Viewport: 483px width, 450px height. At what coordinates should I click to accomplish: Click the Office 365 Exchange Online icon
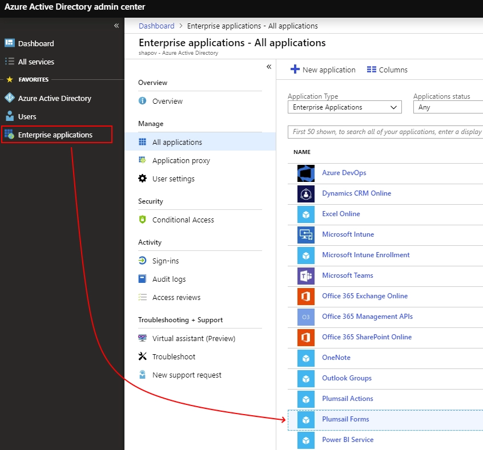pyautogui.click(x=306, y=297)
